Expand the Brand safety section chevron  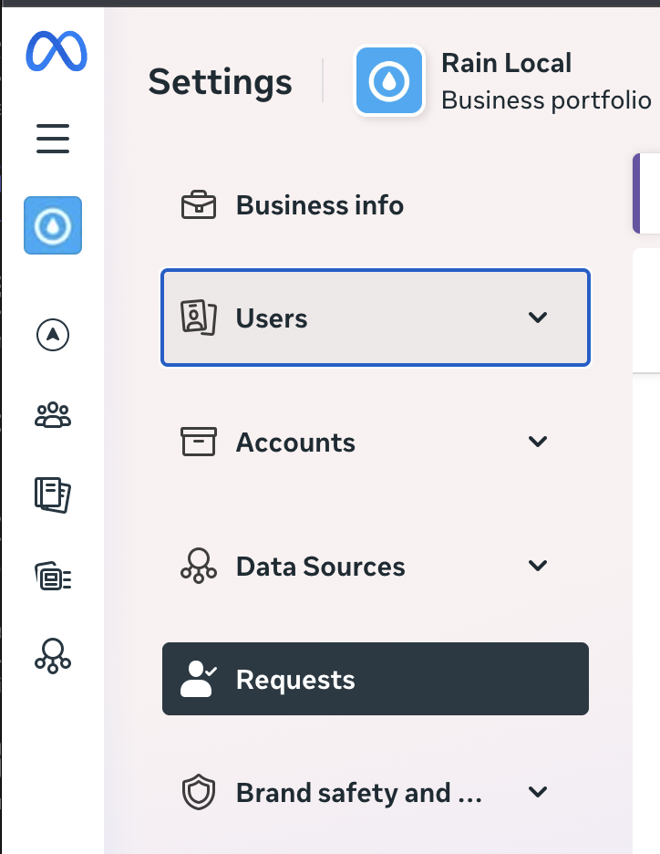tap(538, 792)
